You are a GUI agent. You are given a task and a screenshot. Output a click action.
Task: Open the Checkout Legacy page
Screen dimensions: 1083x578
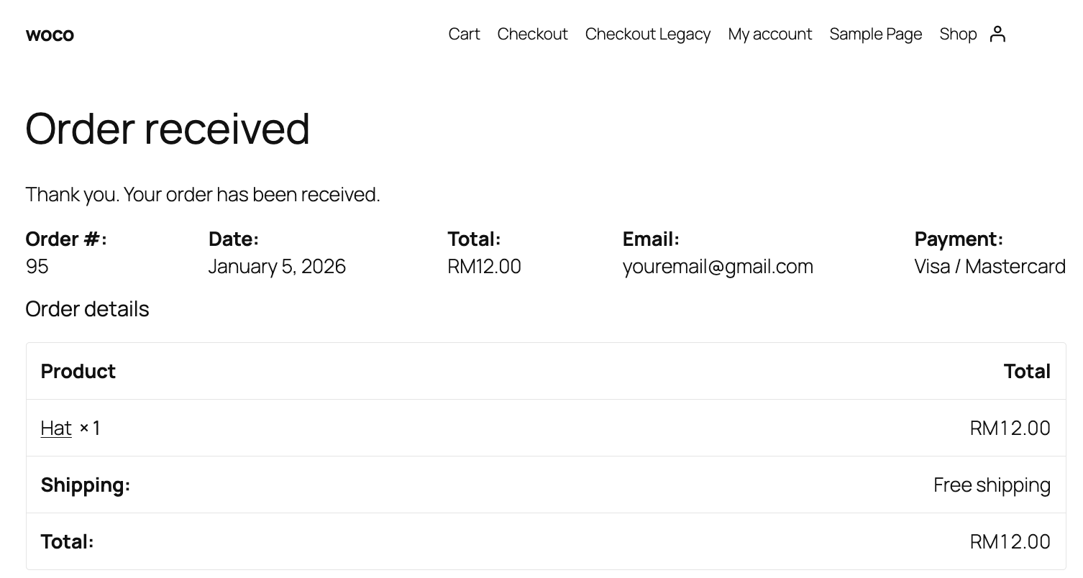pos(647,34)
